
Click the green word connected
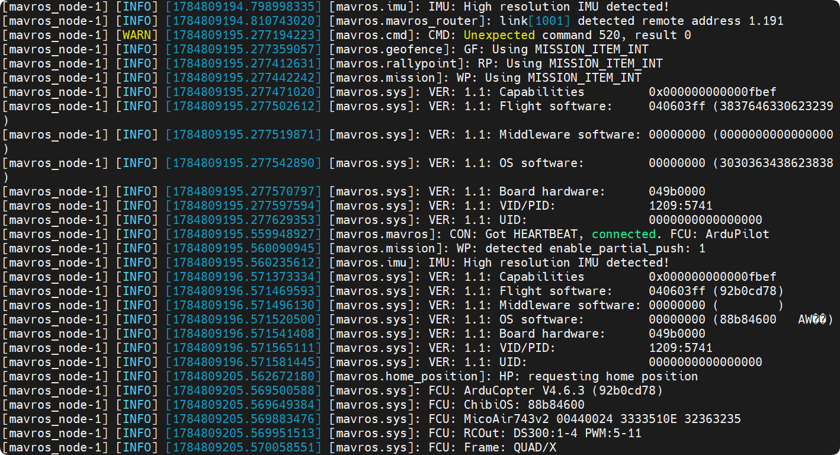click(x=624, y=234)
